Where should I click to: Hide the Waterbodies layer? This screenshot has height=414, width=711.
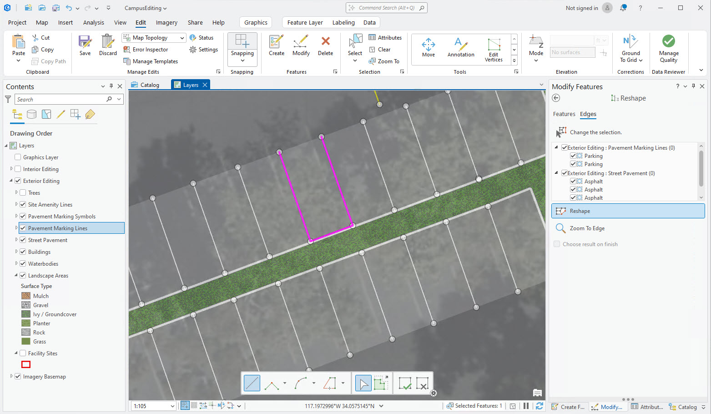coord(23,264)
